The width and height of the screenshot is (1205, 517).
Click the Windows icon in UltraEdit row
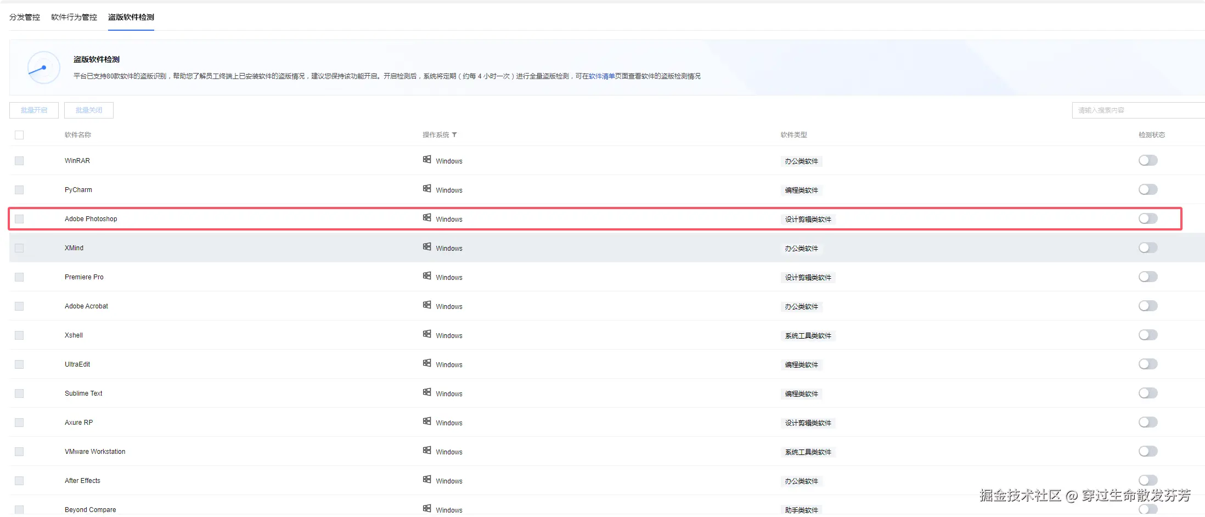pos(427,363)
